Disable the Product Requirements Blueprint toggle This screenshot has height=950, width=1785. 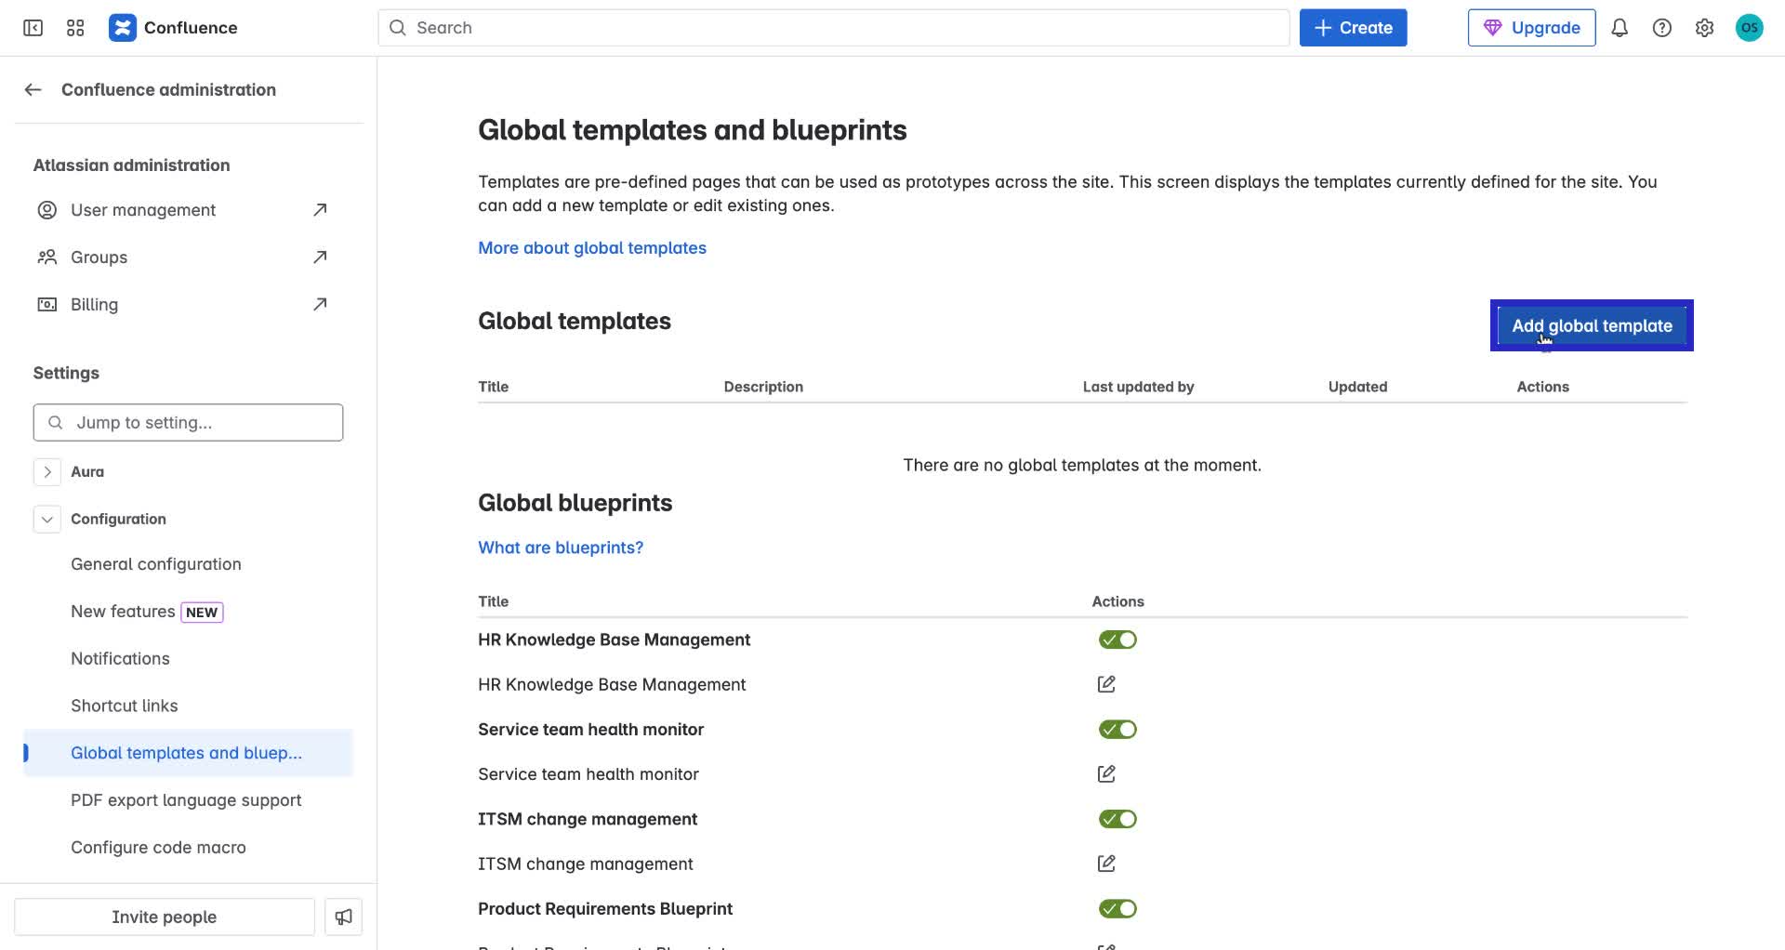point(1117,909)
